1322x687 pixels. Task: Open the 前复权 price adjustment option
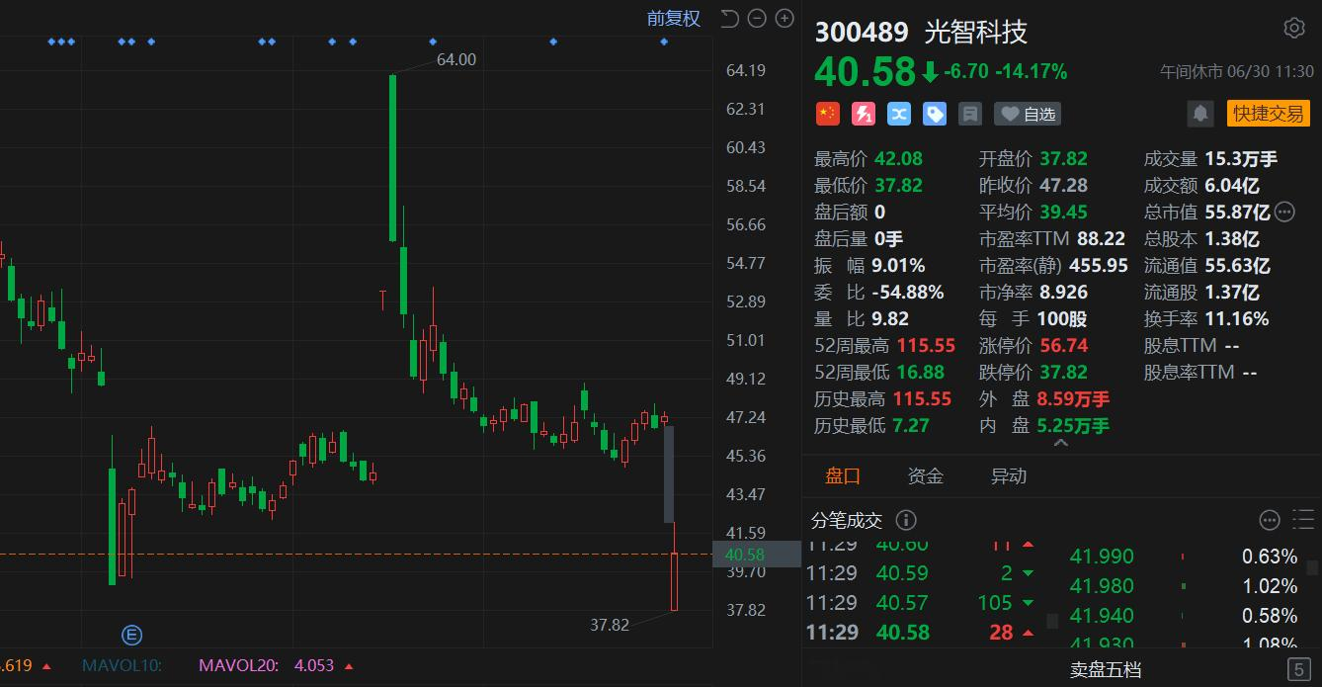[674, 18]
